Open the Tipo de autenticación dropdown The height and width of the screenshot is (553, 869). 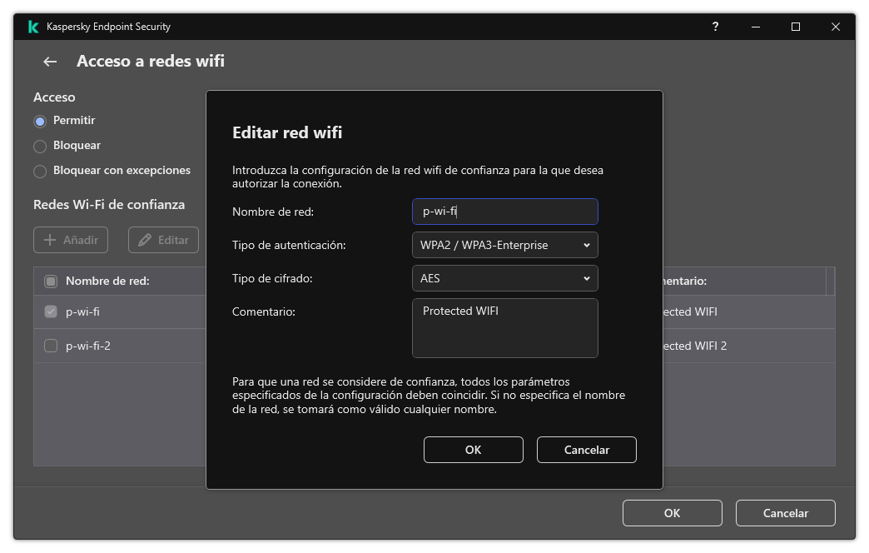(504, 245)
